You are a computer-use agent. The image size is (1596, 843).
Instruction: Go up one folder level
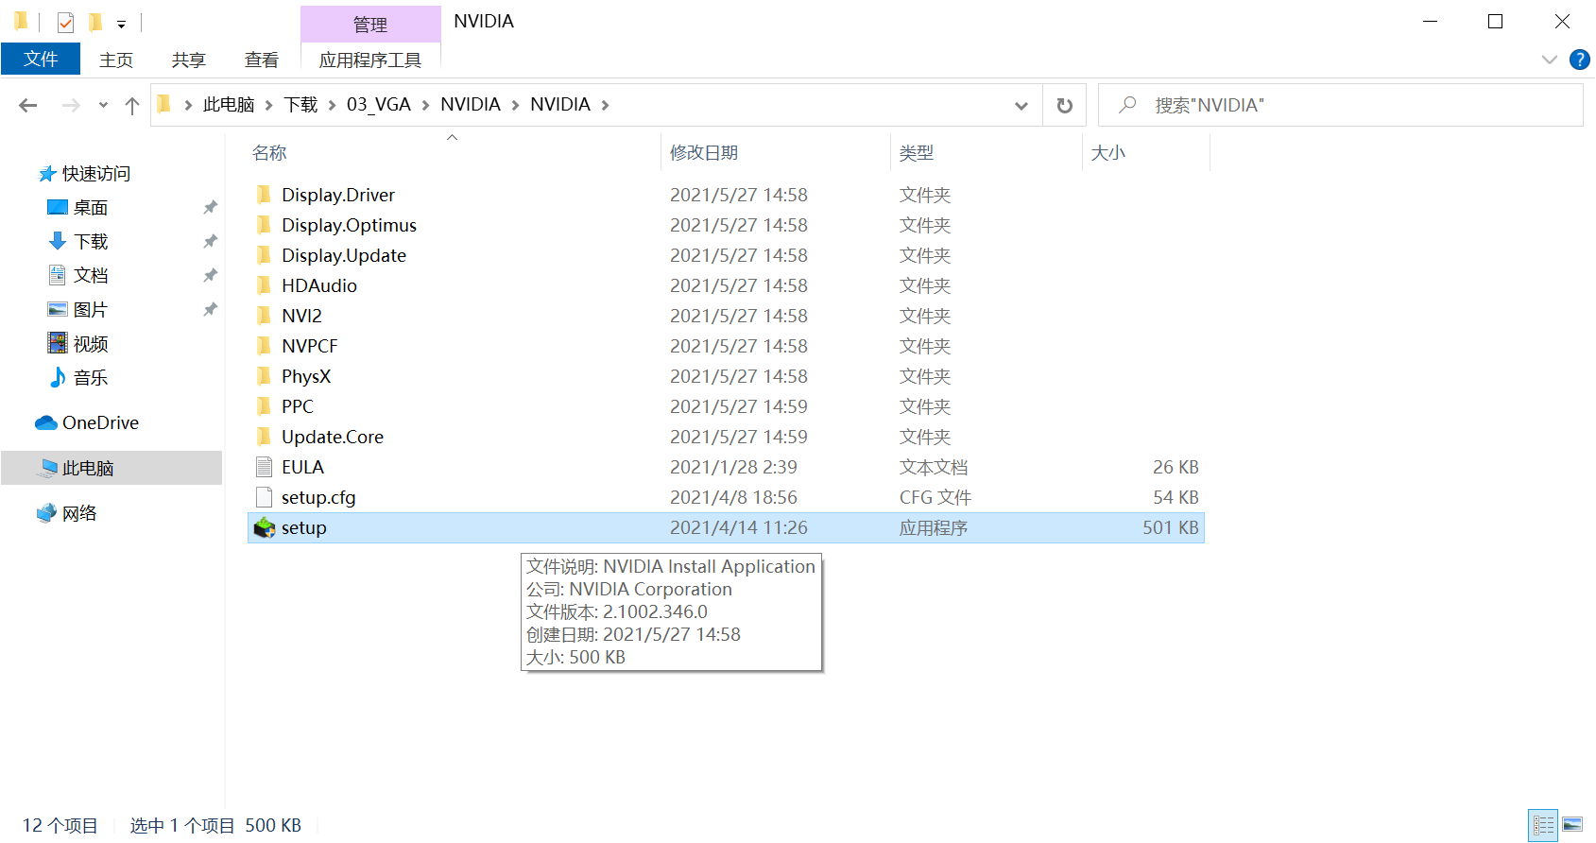pos(132,105)
